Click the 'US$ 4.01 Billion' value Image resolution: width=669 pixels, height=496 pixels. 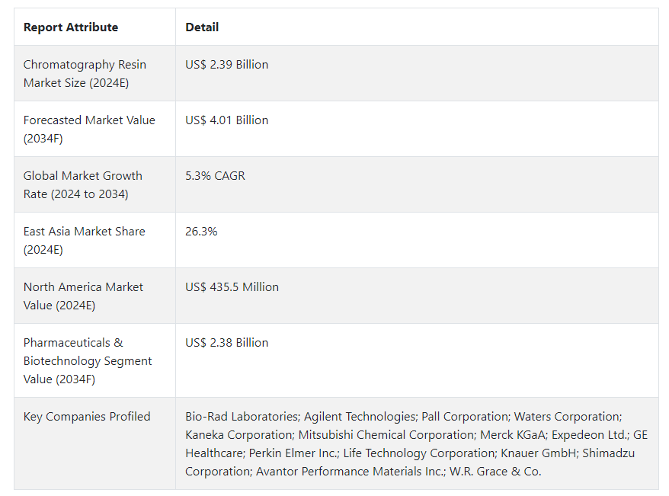click(226, 120)
